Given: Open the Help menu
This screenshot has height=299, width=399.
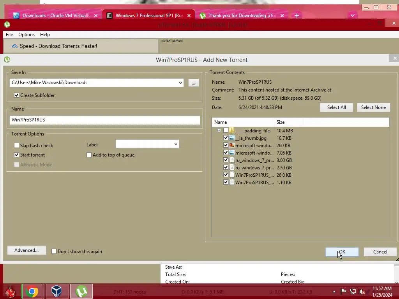Looking at the screenshot, I should pyautogui.click(x=45, y=35).
